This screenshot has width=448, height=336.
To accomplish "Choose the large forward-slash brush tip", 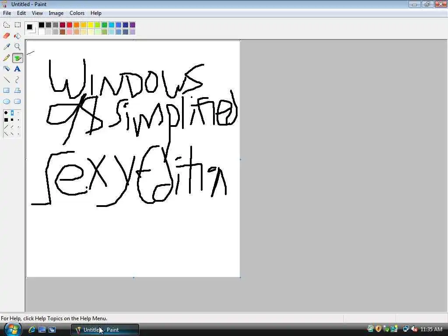I will coord(6,126).
